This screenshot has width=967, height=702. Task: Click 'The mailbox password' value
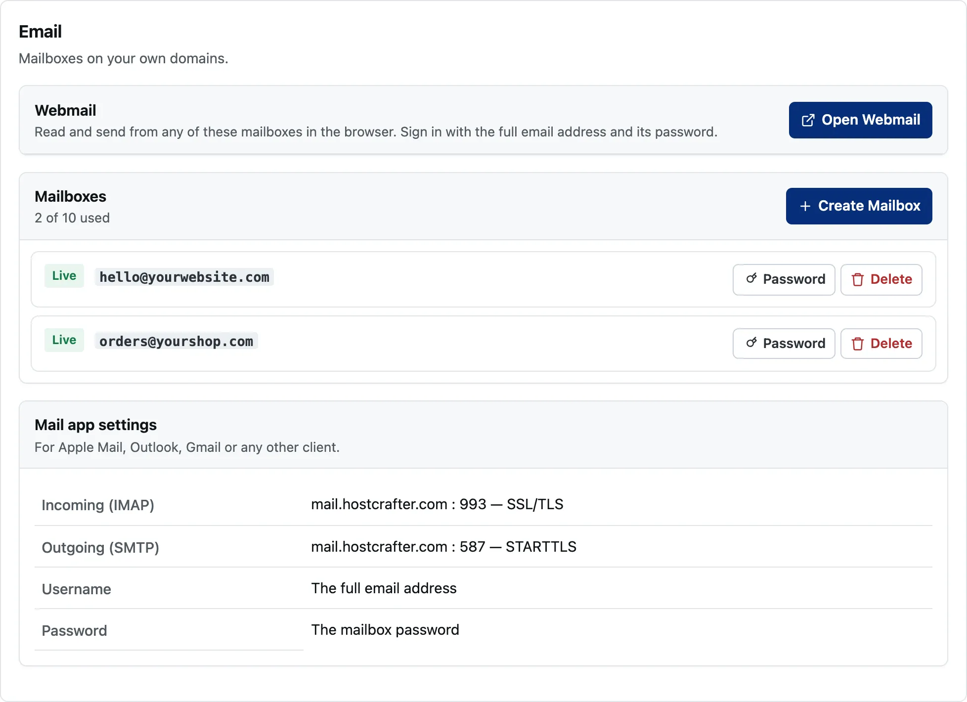click(x=385, y=630)
